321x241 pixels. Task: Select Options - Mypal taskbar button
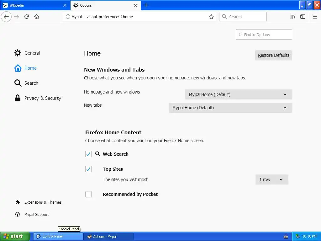click(109, 237)
